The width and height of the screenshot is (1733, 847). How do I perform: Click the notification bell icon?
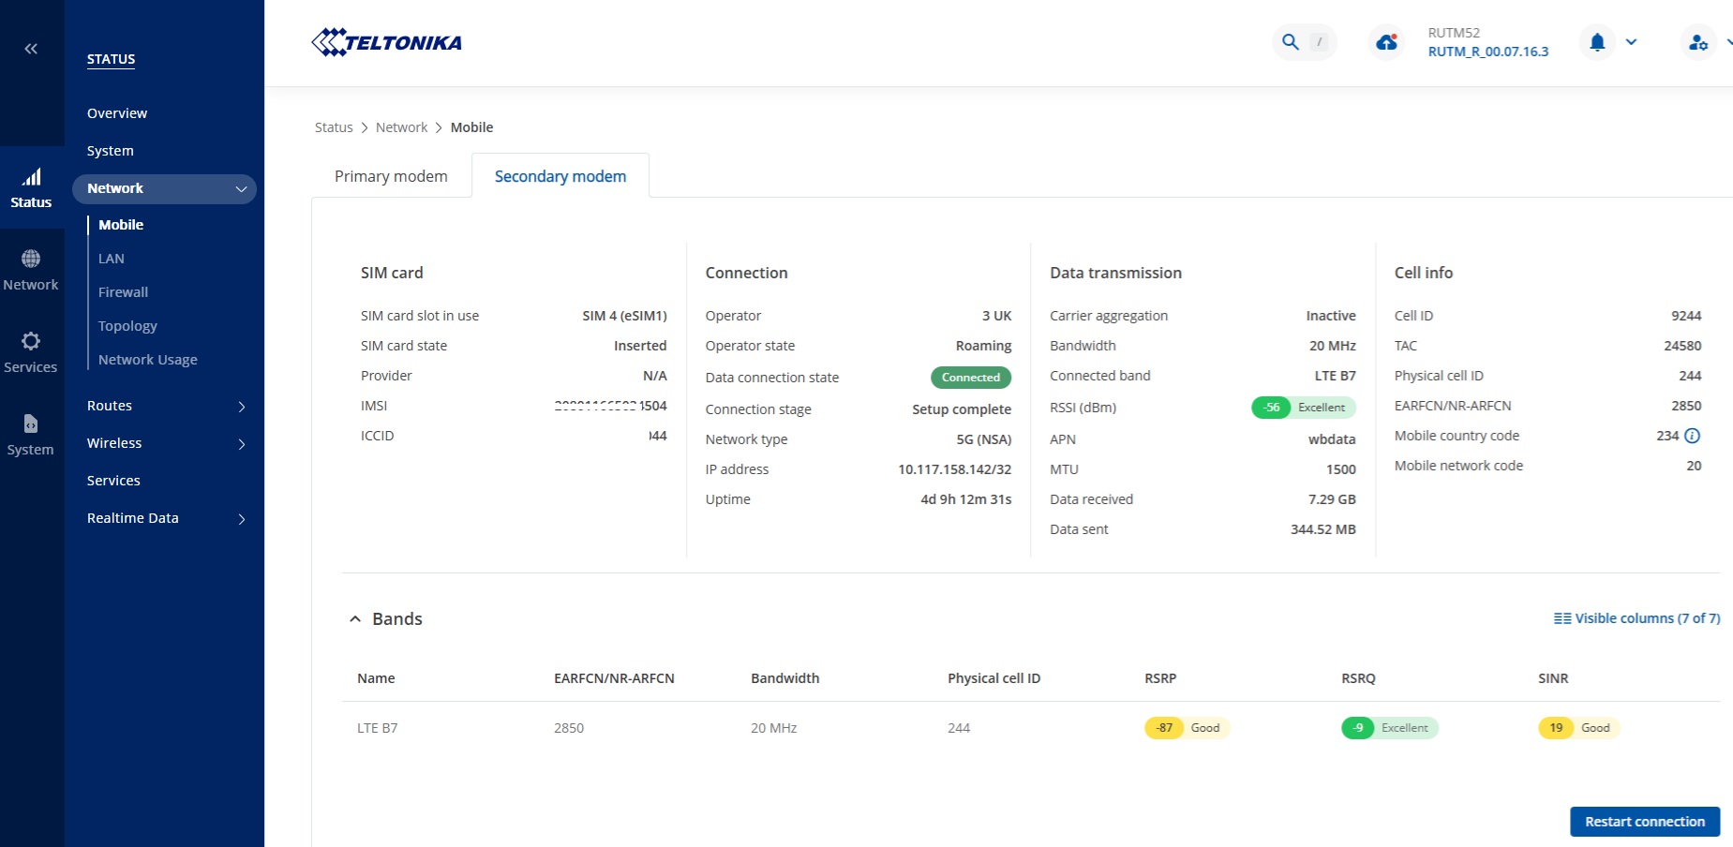click(1595, 41)
